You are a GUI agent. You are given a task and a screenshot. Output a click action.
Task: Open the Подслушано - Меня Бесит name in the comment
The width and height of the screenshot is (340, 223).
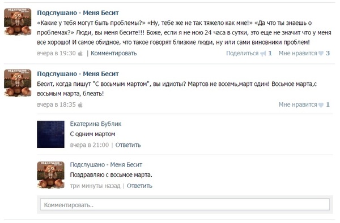point(106,165)
